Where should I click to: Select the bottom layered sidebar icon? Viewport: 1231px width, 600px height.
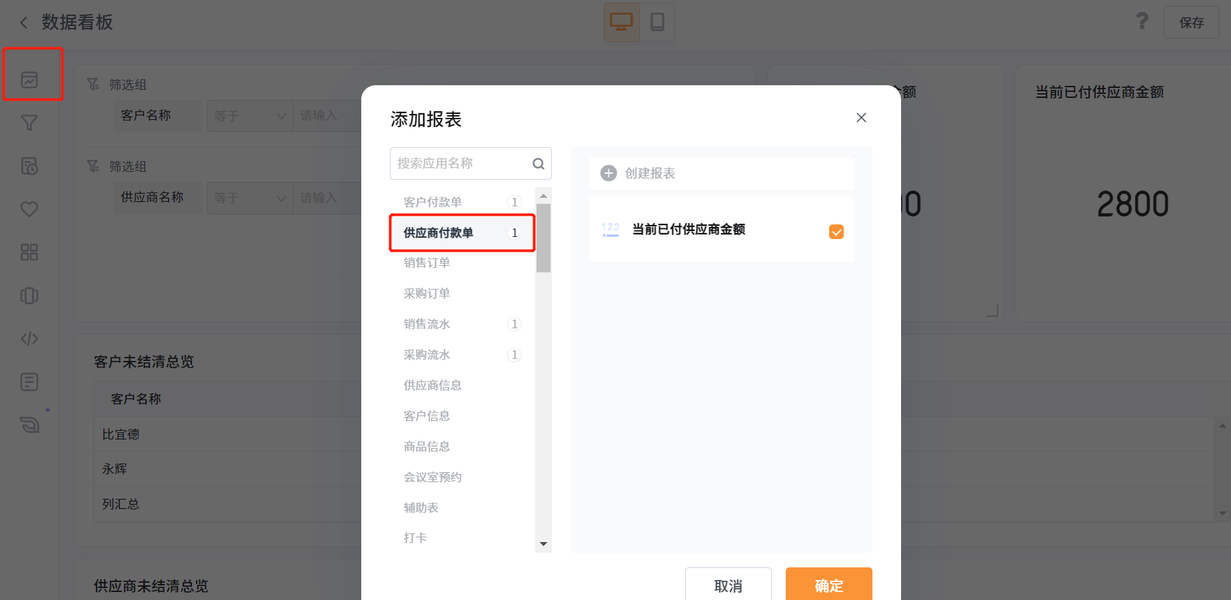click(x=29, y=424)
